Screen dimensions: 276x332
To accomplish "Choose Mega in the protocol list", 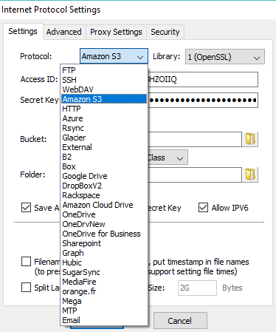I will click(x=104, y=301).
